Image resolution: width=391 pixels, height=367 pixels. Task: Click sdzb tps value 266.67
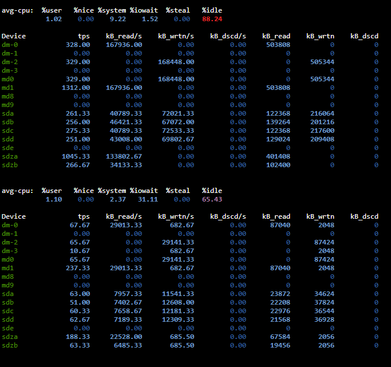(x=78, y=165)
